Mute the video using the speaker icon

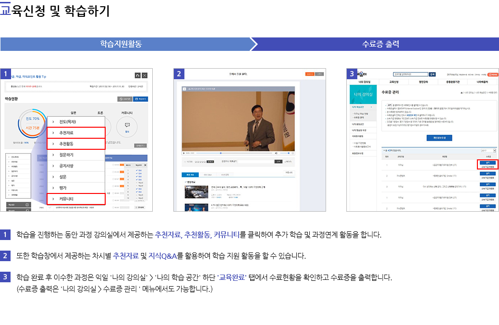pyautogui.click(x=276, y=153)
